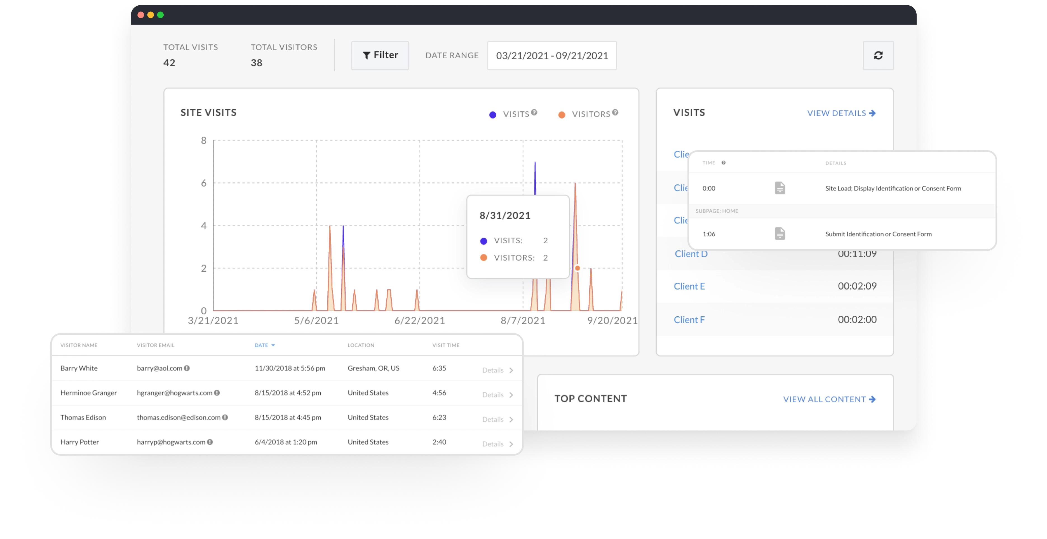This screenshot has height=539, width=1047.
Task: Click the yellow minimize window button
Action: click(x=150, y=15)
